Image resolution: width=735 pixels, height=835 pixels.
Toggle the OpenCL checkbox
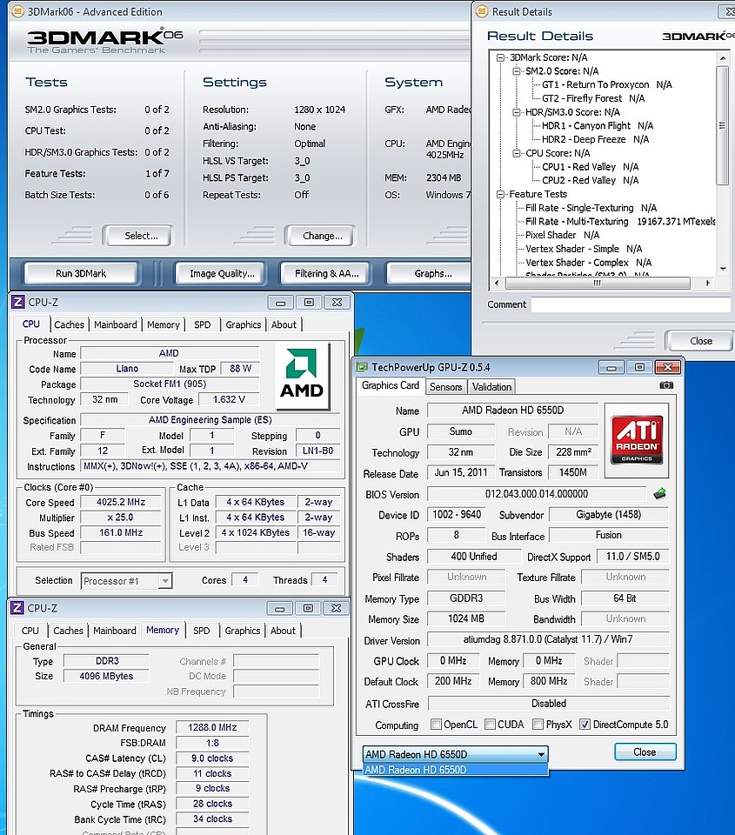(x=436, y=725)
